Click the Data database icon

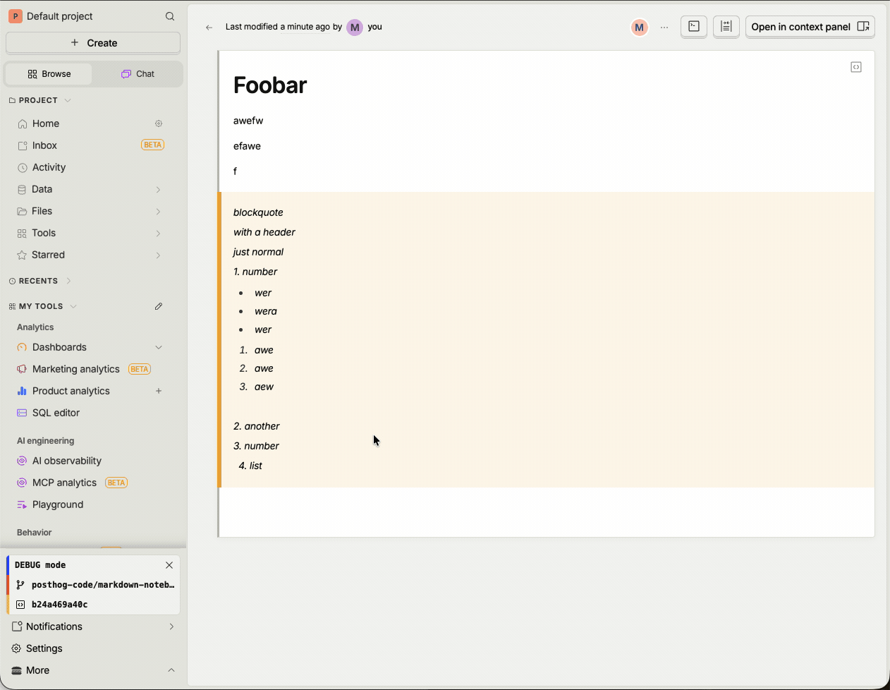point(22,190)
